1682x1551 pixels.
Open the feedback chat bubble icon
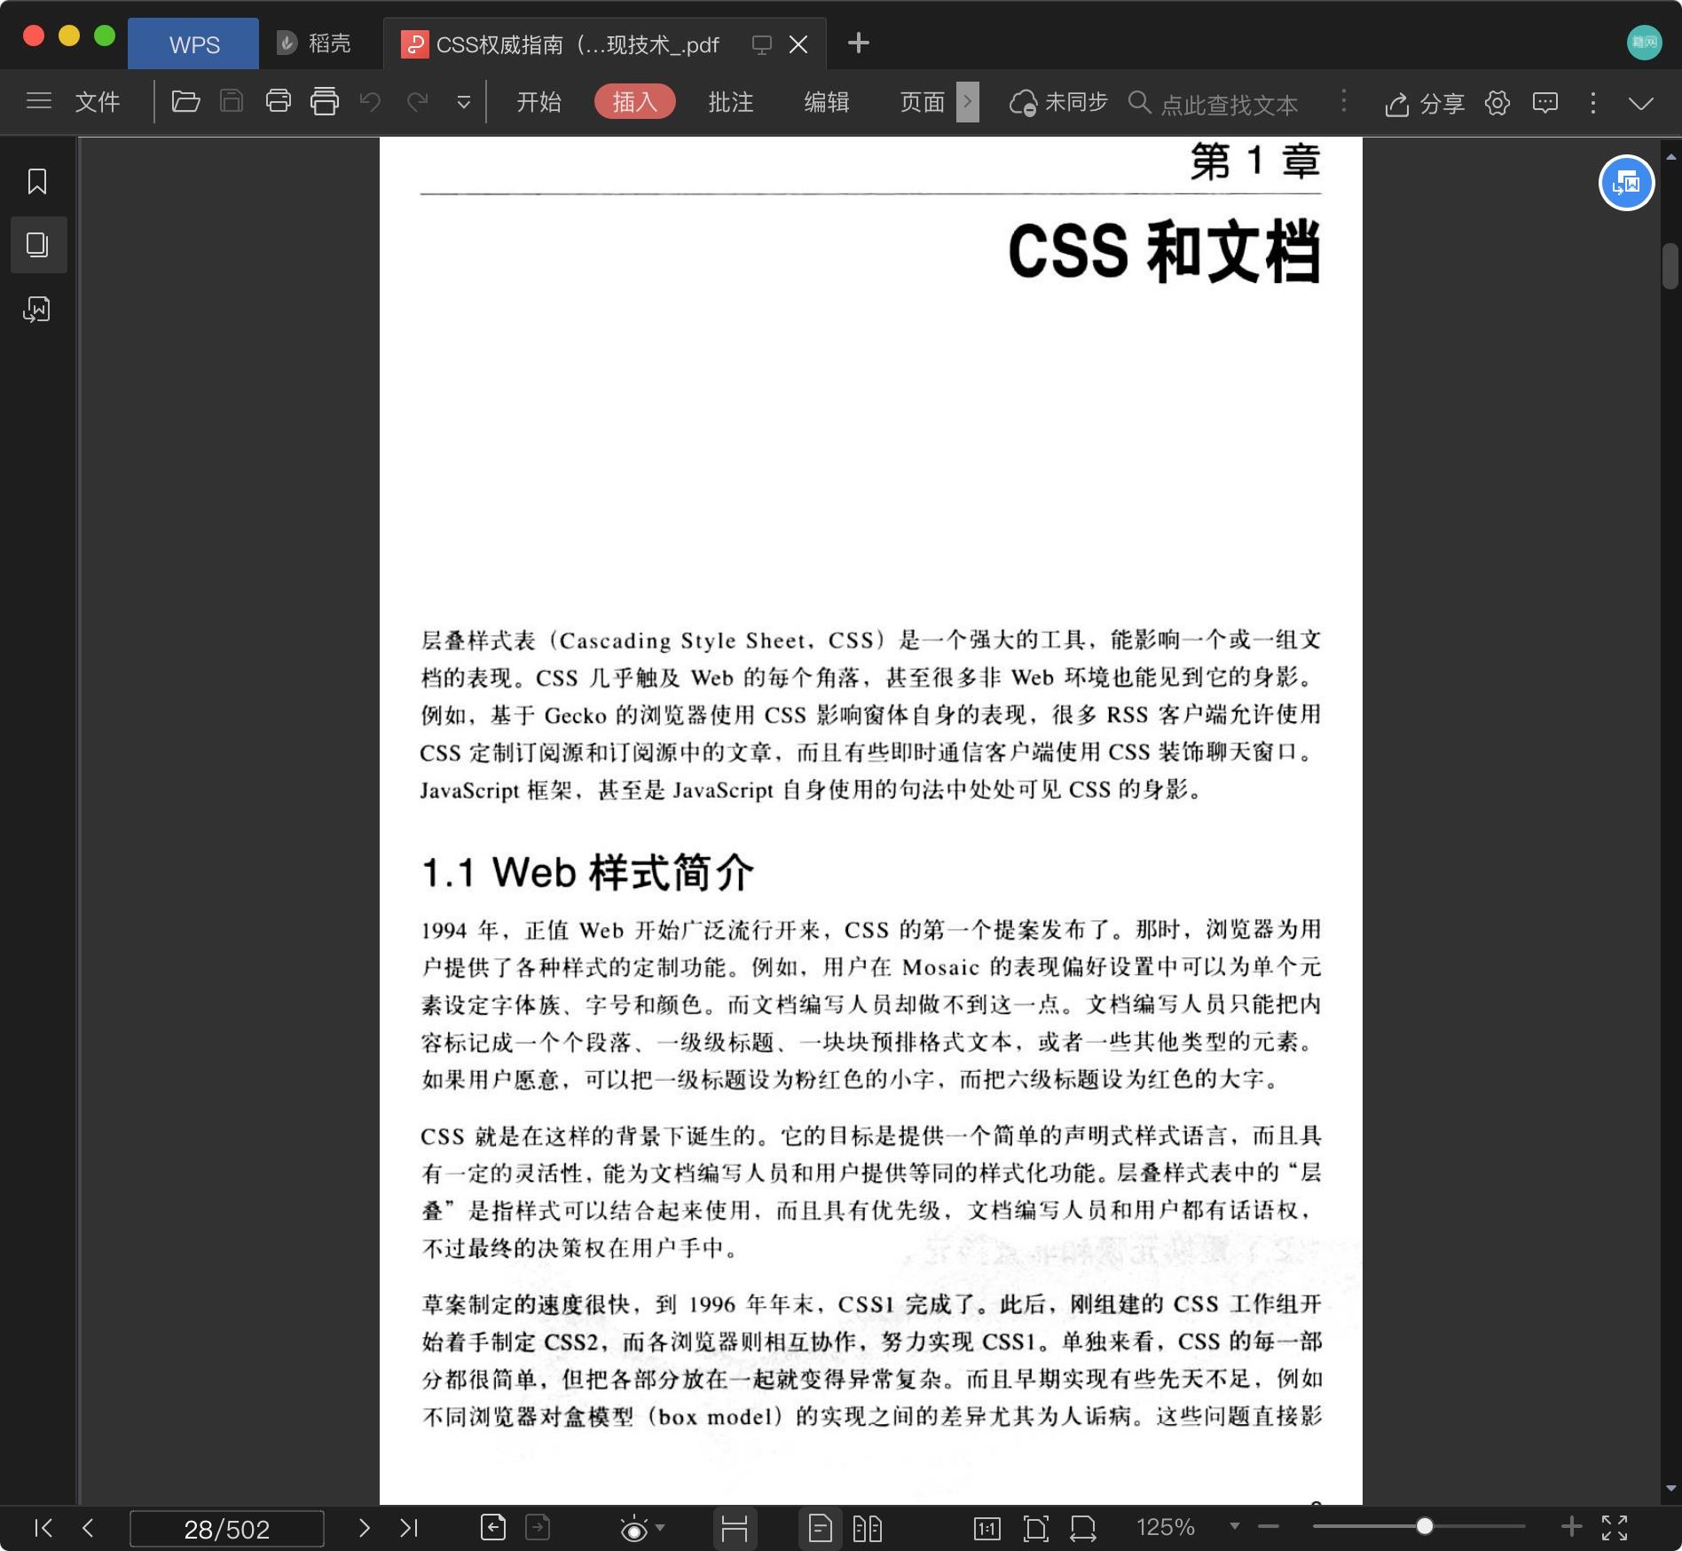coord(1545,103)
